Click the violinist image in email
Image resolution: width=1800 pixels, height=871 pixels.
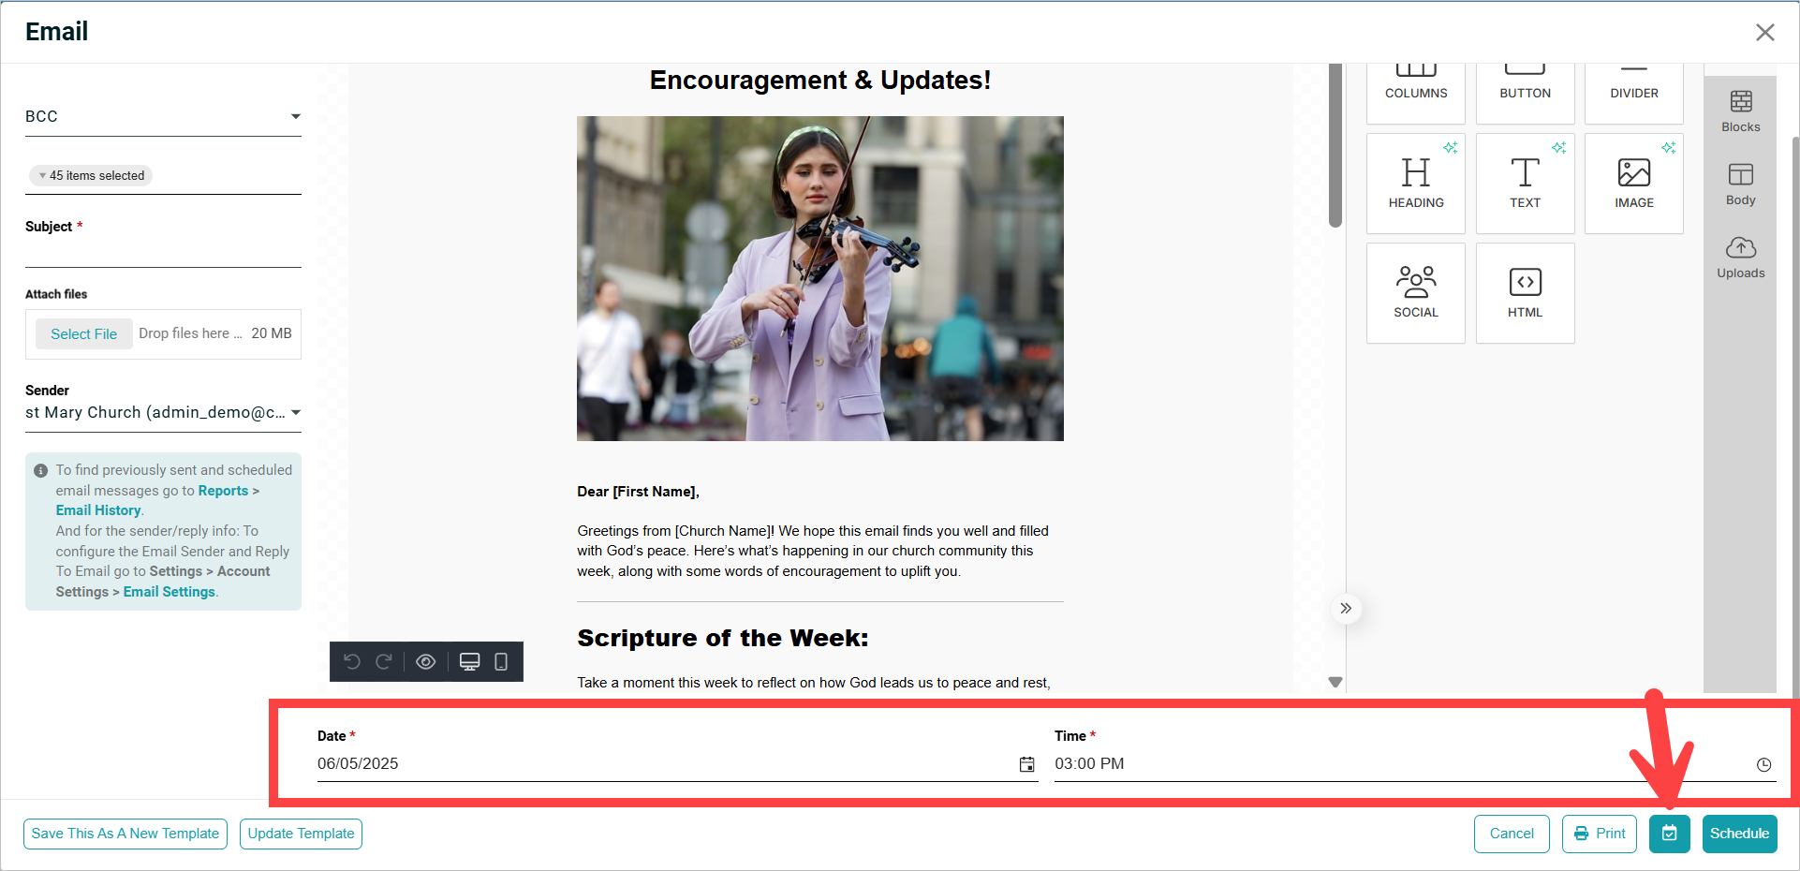[x=819, y=278]
